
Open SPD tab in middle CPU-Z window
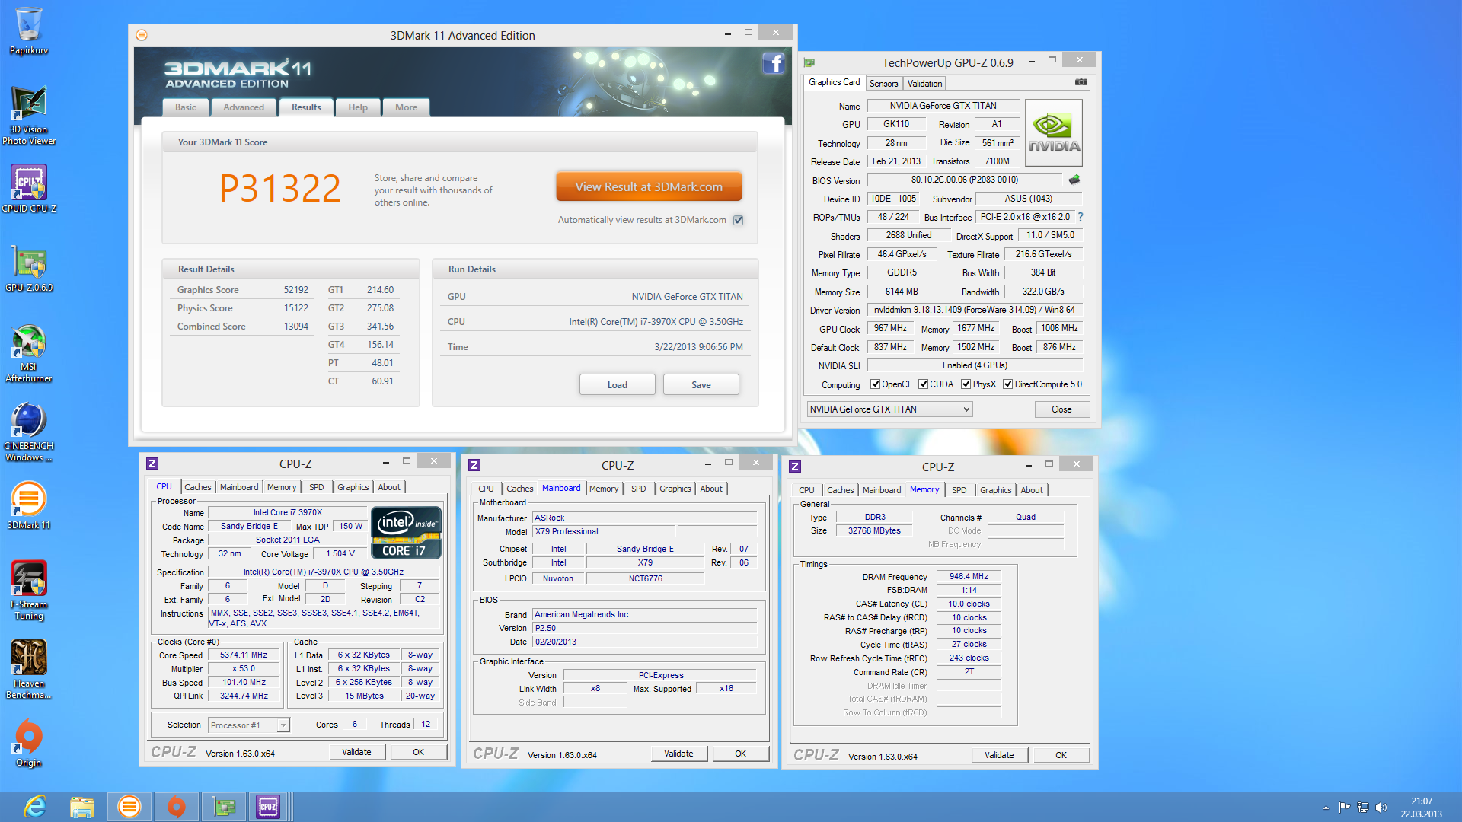pos(639,489)
